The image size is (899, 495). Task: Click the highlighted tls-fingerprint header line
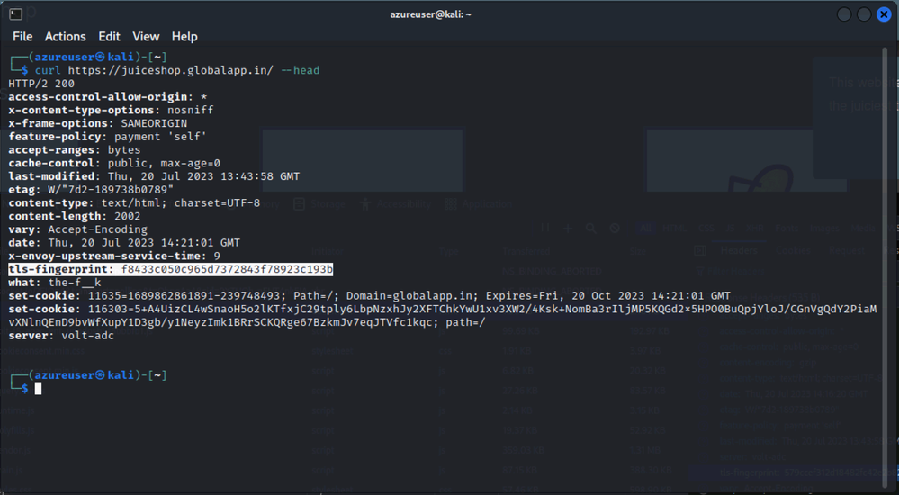pos(171,269)
